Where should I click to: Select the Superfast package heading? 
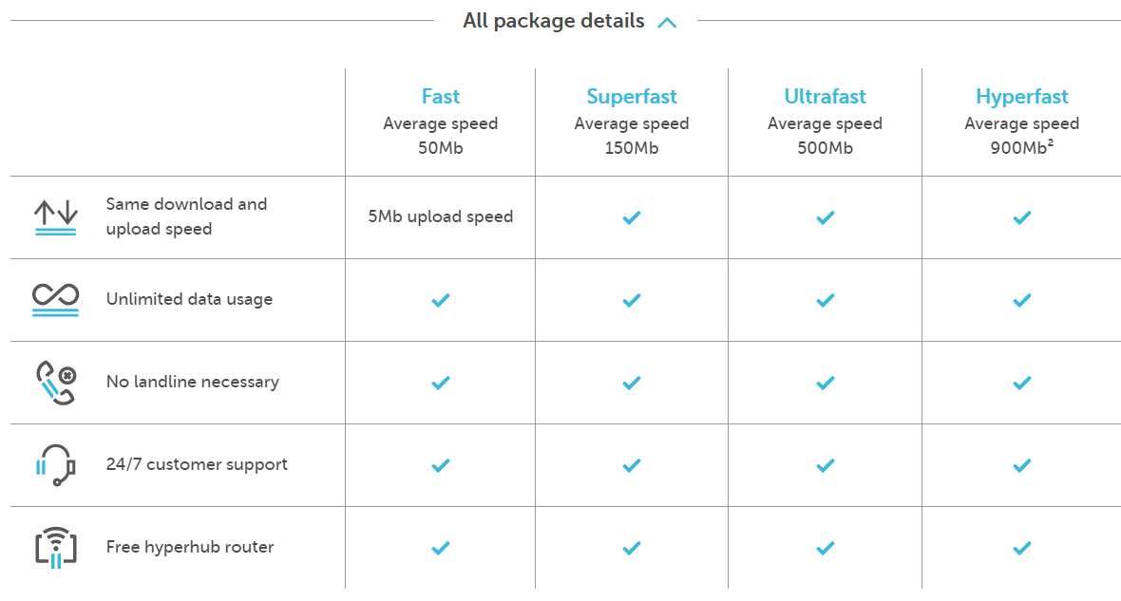pos(632,97)
